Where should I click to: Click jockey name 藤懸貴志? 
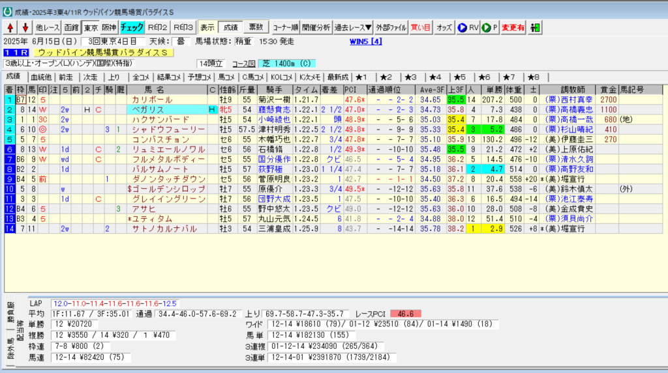pos(275,110)
